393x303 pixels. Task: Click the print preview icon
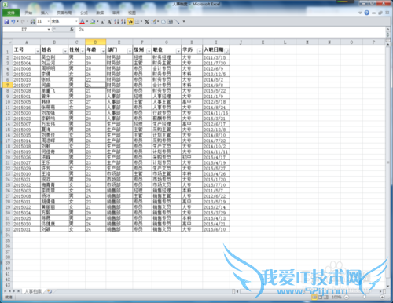[x=33, y=21]
